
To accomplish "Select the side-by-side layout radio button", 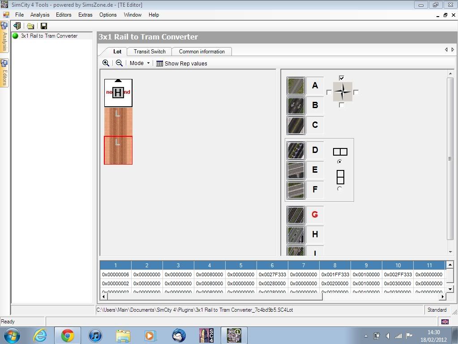I will coord(339,161).
